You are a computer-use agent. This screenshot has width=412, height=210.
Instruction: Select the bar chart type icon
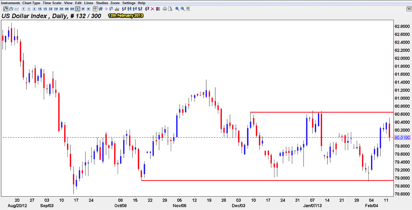click(11, 9)
